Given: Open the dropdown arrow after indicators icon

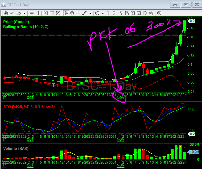Looking at the screenshot, I should (24, 13).
